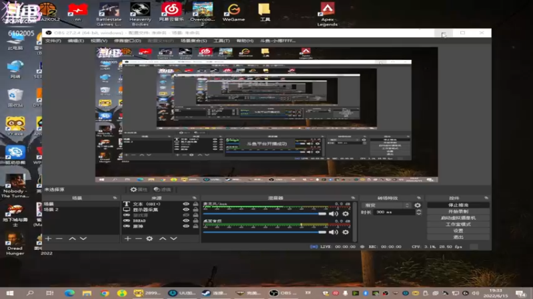
Task: Open the 编辑(E) menu
Action: 76,41
